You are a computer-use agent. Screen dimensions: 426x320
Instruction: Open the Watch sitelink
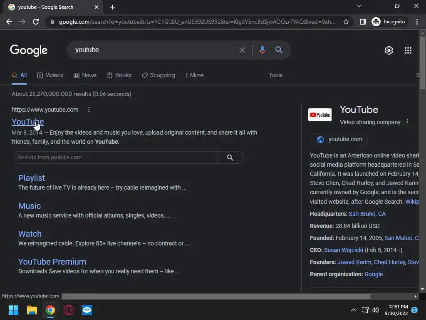pos(30,234)
